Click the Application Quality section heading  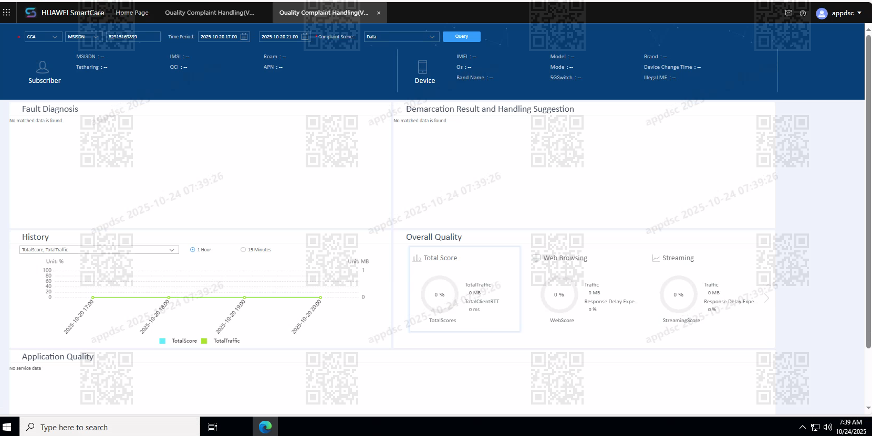(x=58, y=357)
